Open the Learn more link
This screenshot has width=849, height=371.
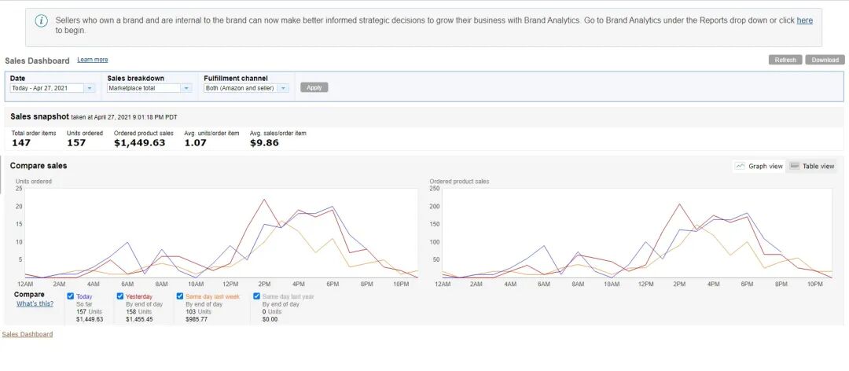pos(93,60)
